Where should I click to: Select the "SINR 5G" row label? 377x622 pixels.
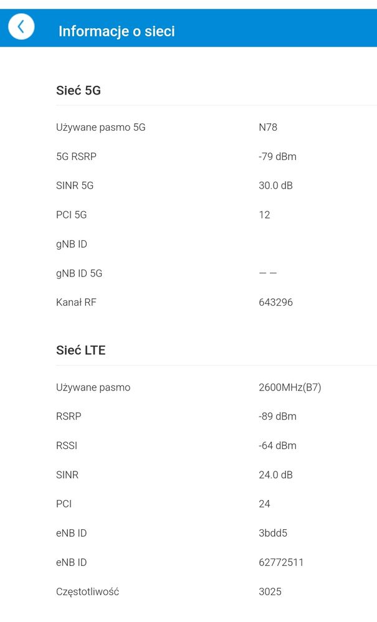pos(75,186)
